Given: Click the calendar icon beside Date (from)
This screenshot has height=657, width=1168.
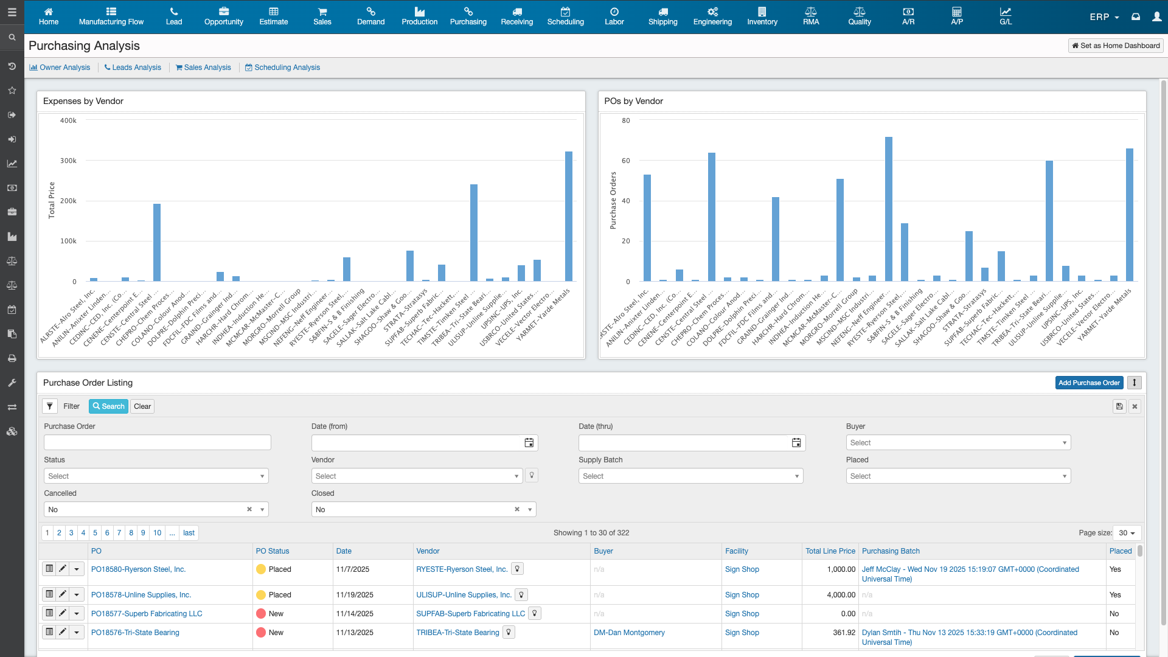Looking at the screenshot, I should 529,442.
